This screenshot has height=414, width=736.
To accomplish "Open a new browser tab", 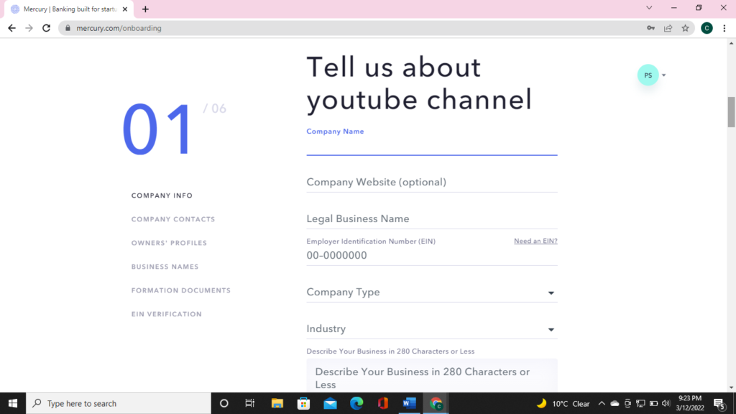I will coord(145,9).
